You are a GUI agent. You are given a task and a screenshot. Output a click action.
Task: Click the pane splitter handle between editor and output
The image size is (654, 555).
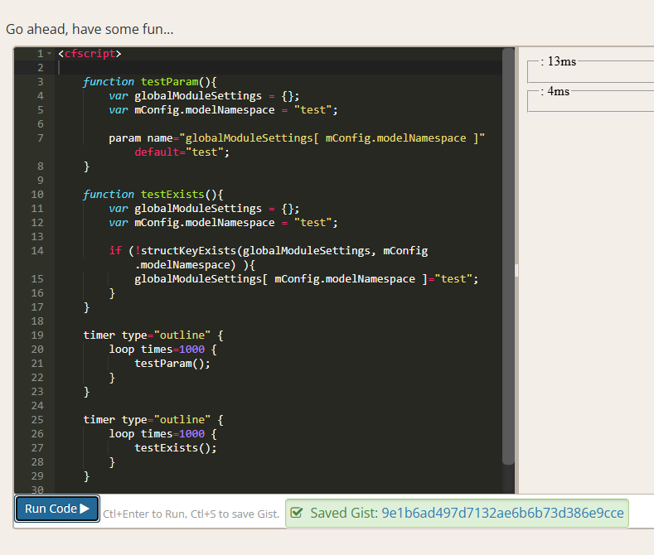coord(516,270)
